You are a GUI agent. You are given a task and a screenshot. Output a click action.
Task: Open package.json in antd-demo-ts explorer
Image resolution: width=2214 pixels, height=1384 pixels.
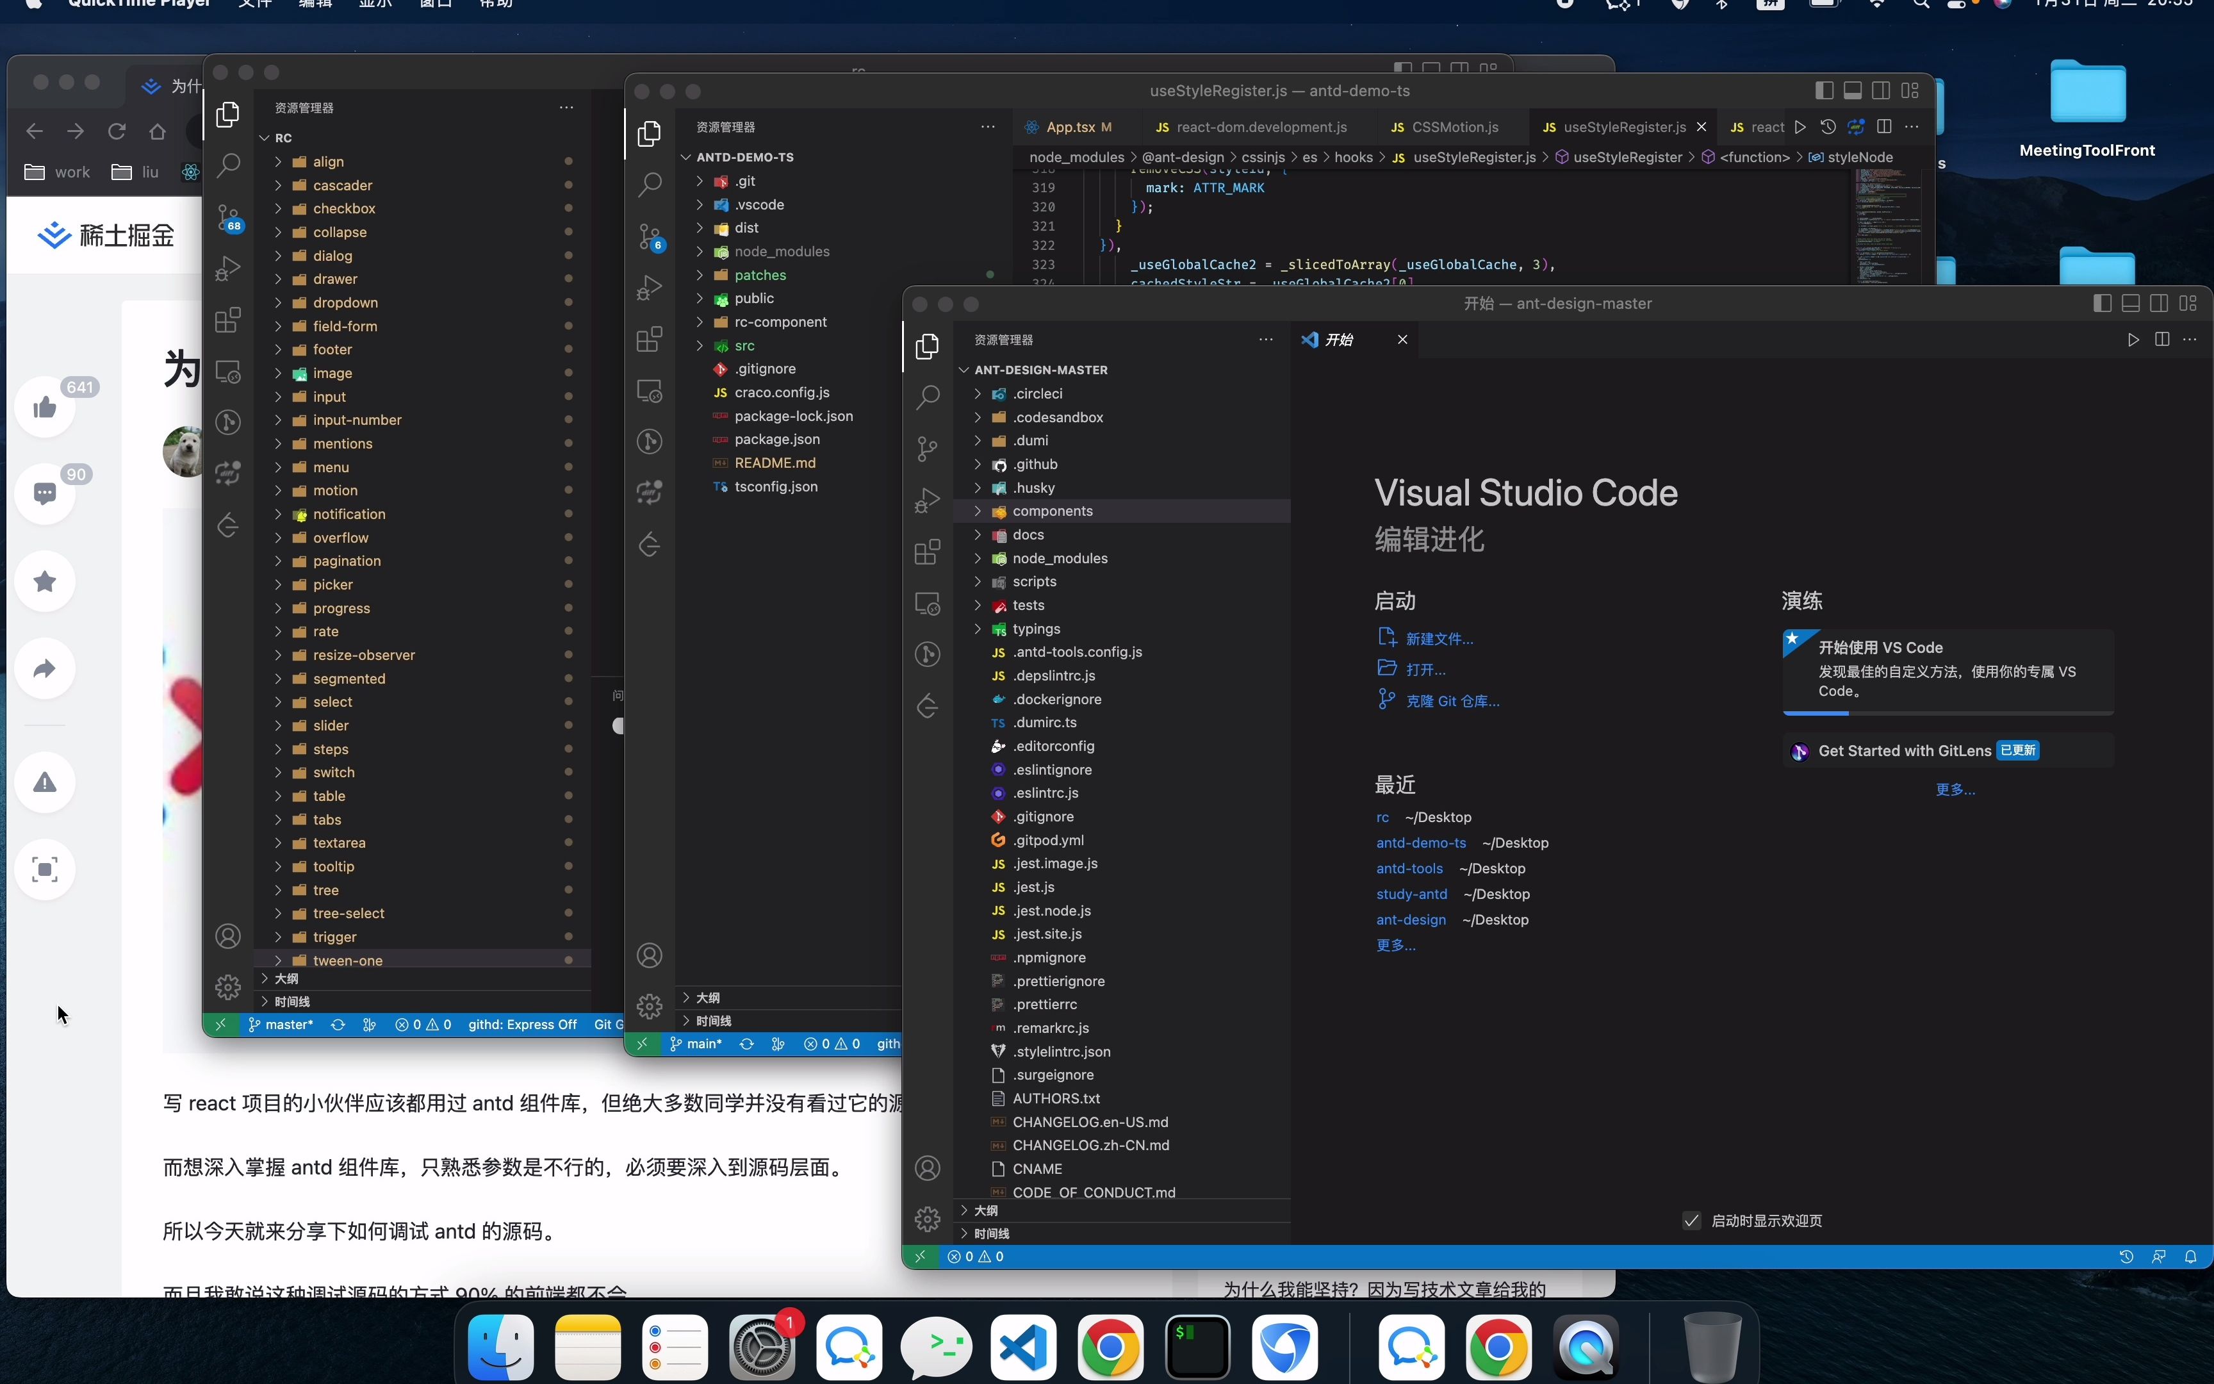[776, 440]
